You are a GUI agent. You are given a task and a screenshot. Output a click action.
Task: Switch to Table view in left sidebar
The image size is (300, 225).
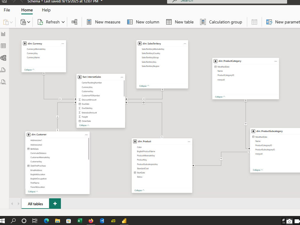coord(3,46)
